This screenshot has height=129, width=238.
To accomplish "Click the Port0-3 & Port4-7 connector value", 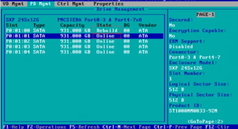I will click(x=195, y=57).
